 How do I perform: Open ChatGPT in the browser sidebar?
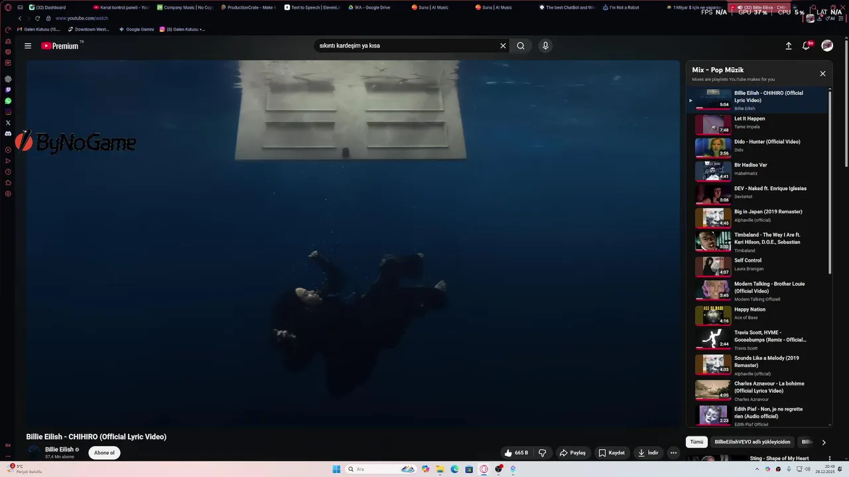coord(8,79)
